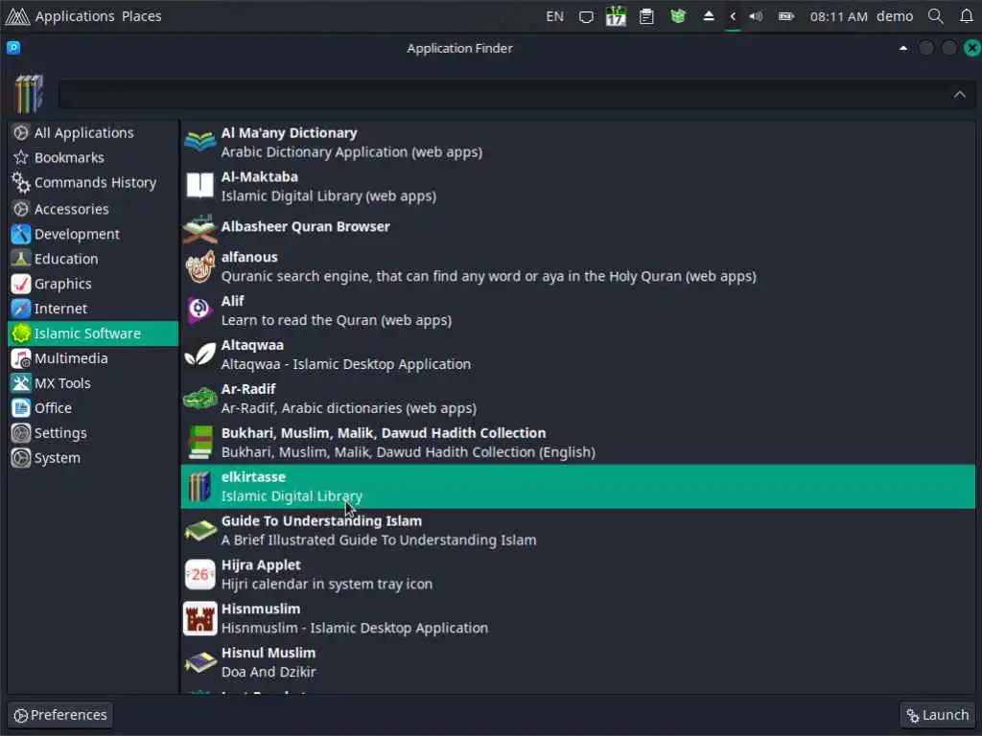Click 'Doa And Dzikir' description text

pyautogui.click(x=269, y=672)
